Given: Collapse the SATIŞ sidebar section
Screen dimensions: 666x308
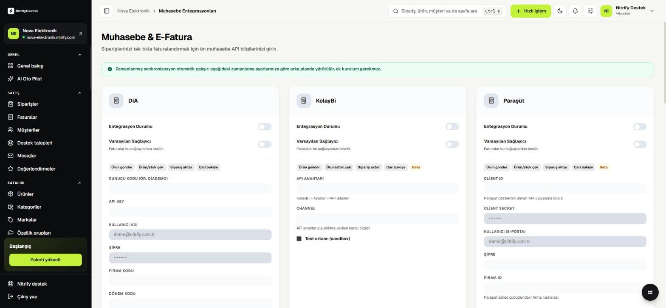Looking at the screenshot, I should click(x=79, y=93).
